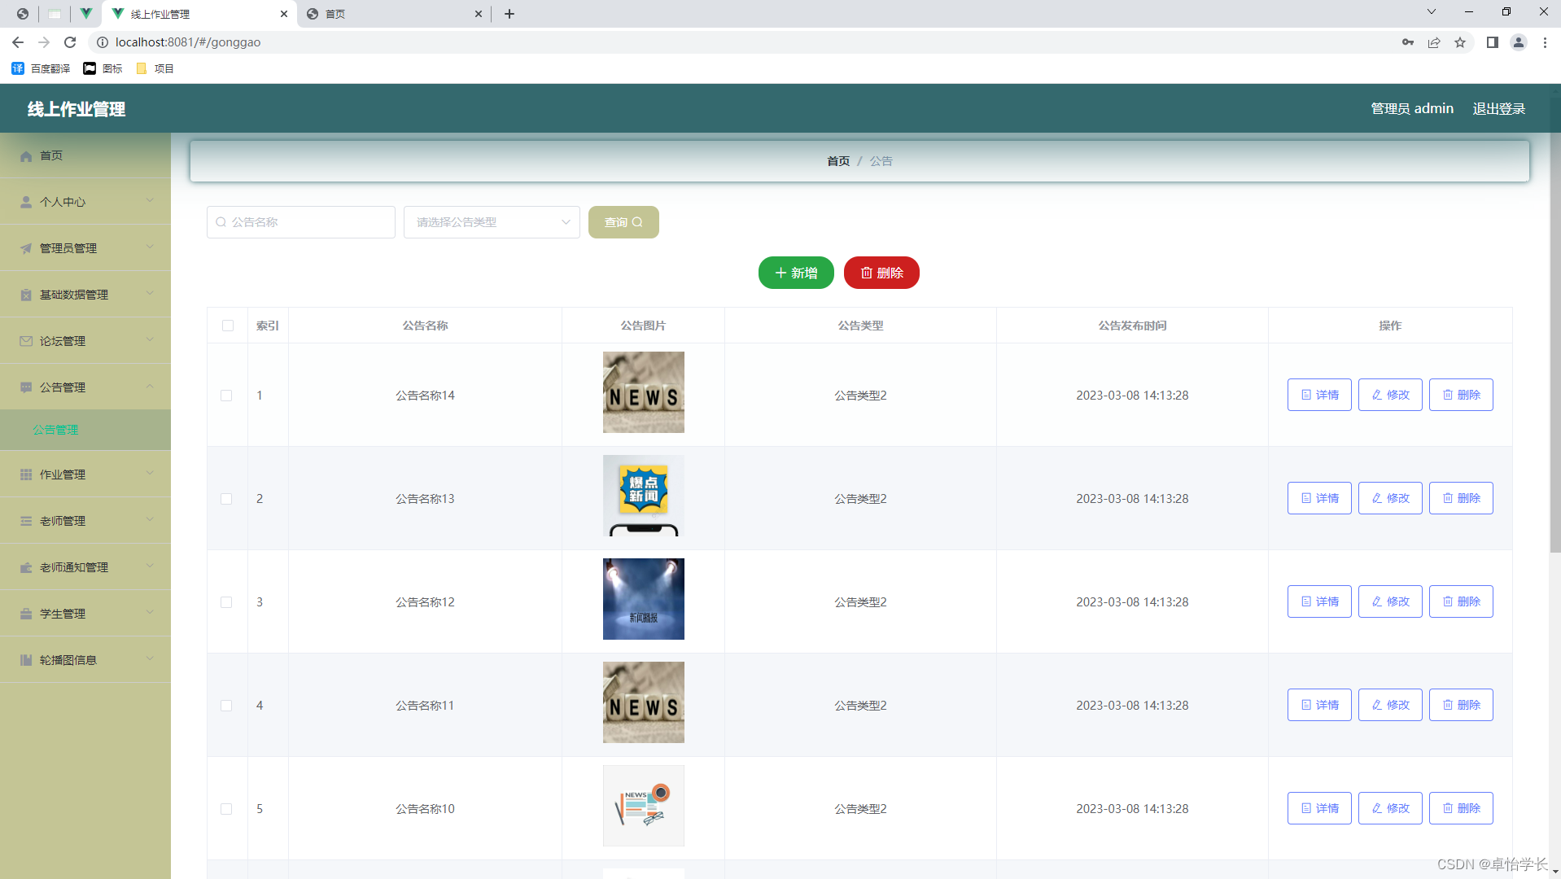Click the envelope icon beside 论坛管理
Image resolution: width=1561 pixels, height=879 pixels.
(26, 341)
